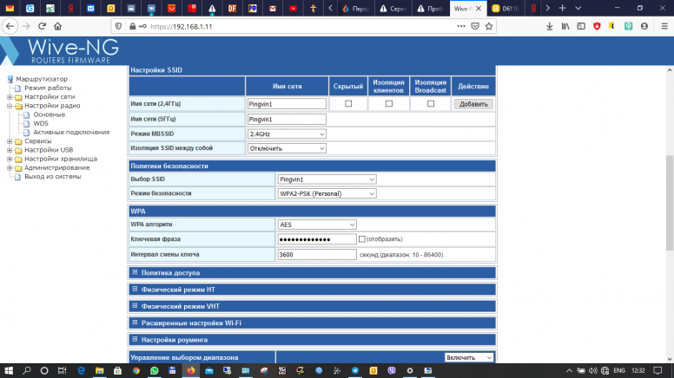Click 'Выход из системы' in the sidebar
The height and width of the screenshot is (378, 674).
click(x=52, y=176)
